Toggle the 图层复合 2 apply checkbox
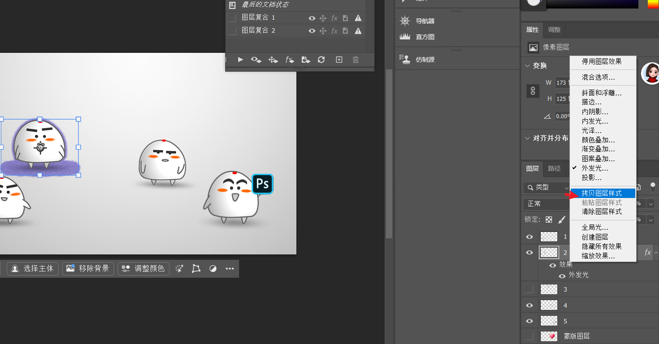Viewport: 659px width, 344px height. 232,31
